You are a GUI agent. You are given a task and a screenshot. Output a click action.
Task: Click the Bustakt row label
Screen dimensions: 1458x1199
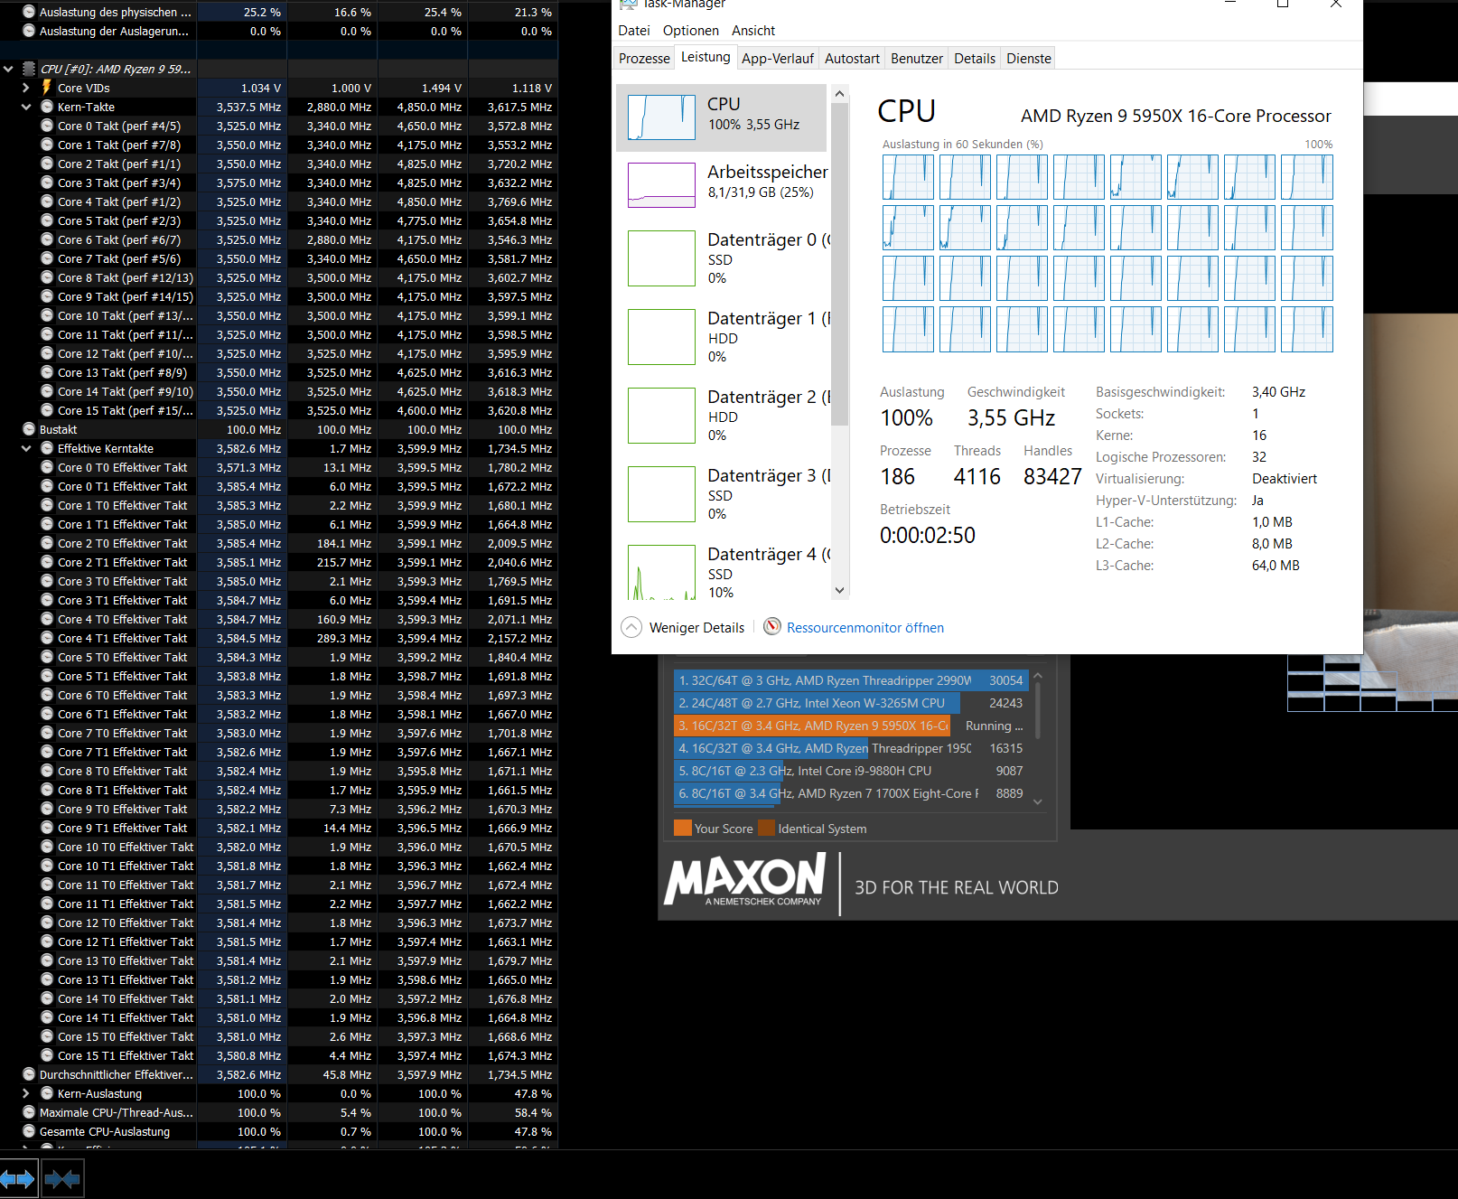[x=58, y=429]
